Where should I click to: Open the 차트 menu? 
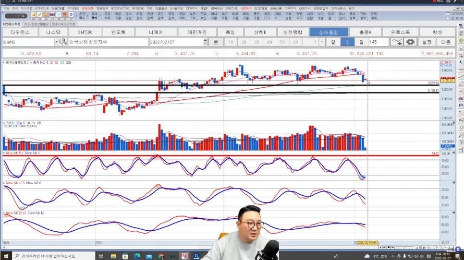coord(149,9)
